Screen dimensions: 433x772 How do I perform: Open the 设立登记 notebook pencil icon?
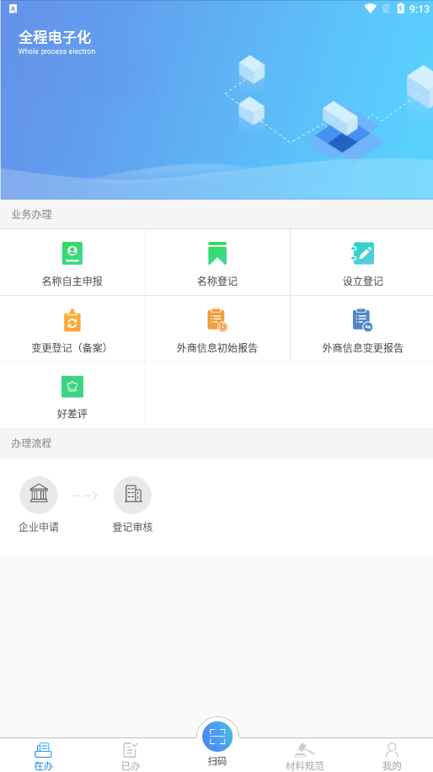(362, 253)
